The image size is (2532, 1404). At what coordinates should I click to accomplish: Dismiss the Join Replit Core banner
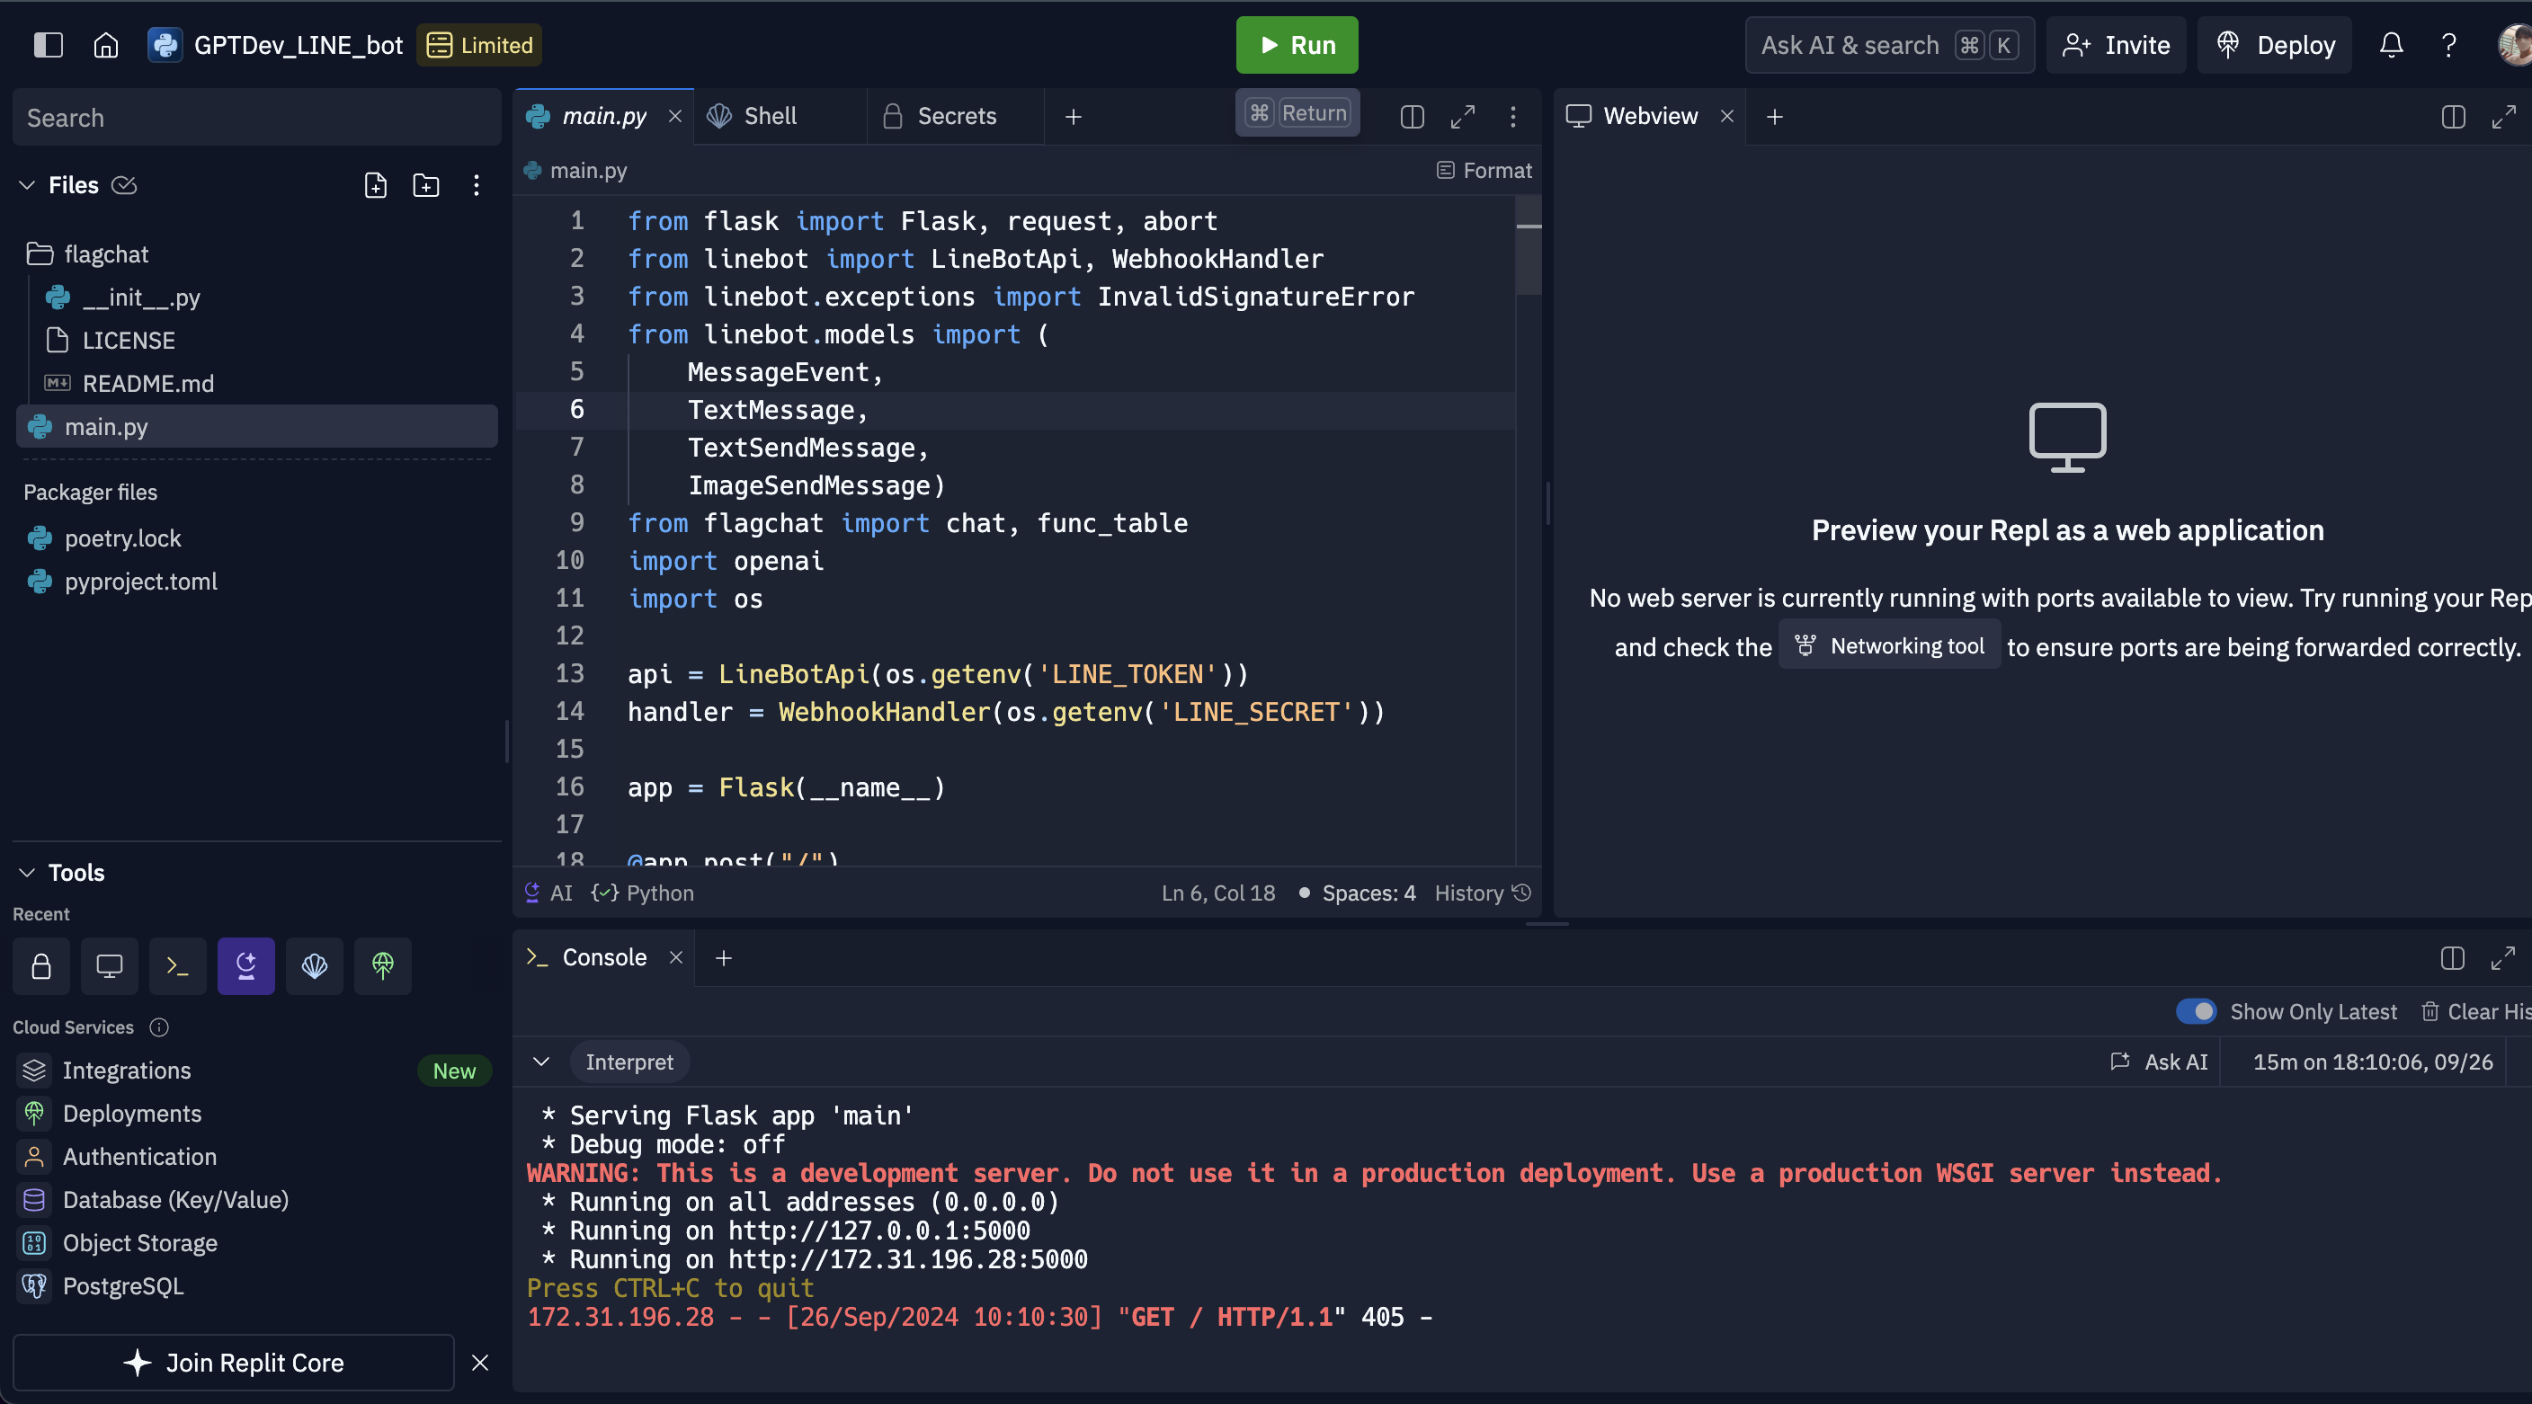pyautogui.click(x=479, y=1363)
